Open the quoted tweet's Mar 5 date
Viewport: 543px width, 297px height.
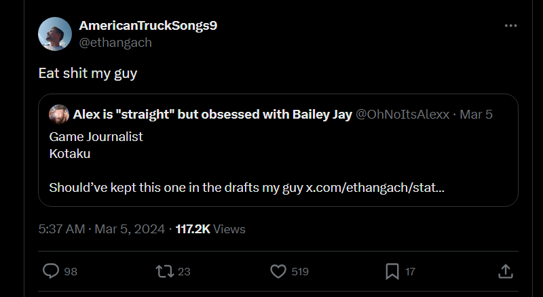point(476,114)
